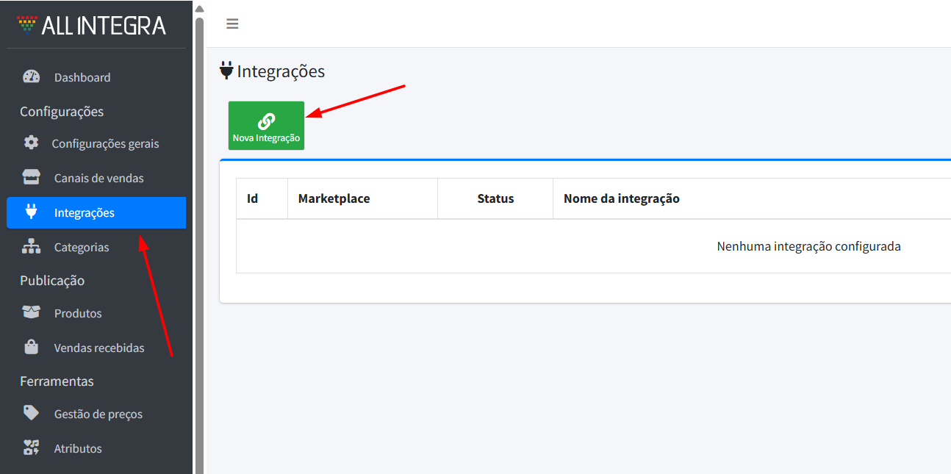Screen dimensions: 951x474
Task: Click the Dashboard speedometer icon
Action: click(x=31, y=77)
